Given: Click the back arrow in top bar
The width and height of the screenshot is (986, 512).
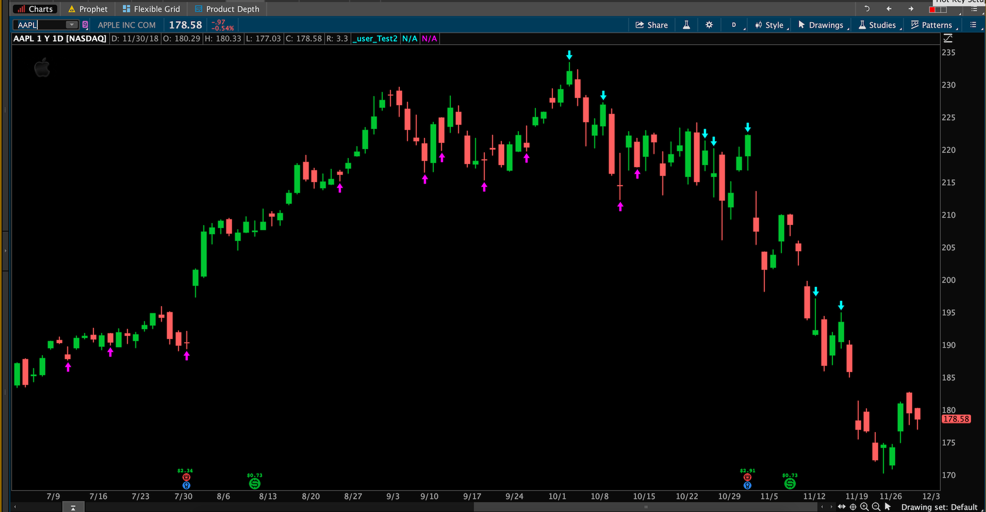Looking at the screenshot, I should click(889, 9).
